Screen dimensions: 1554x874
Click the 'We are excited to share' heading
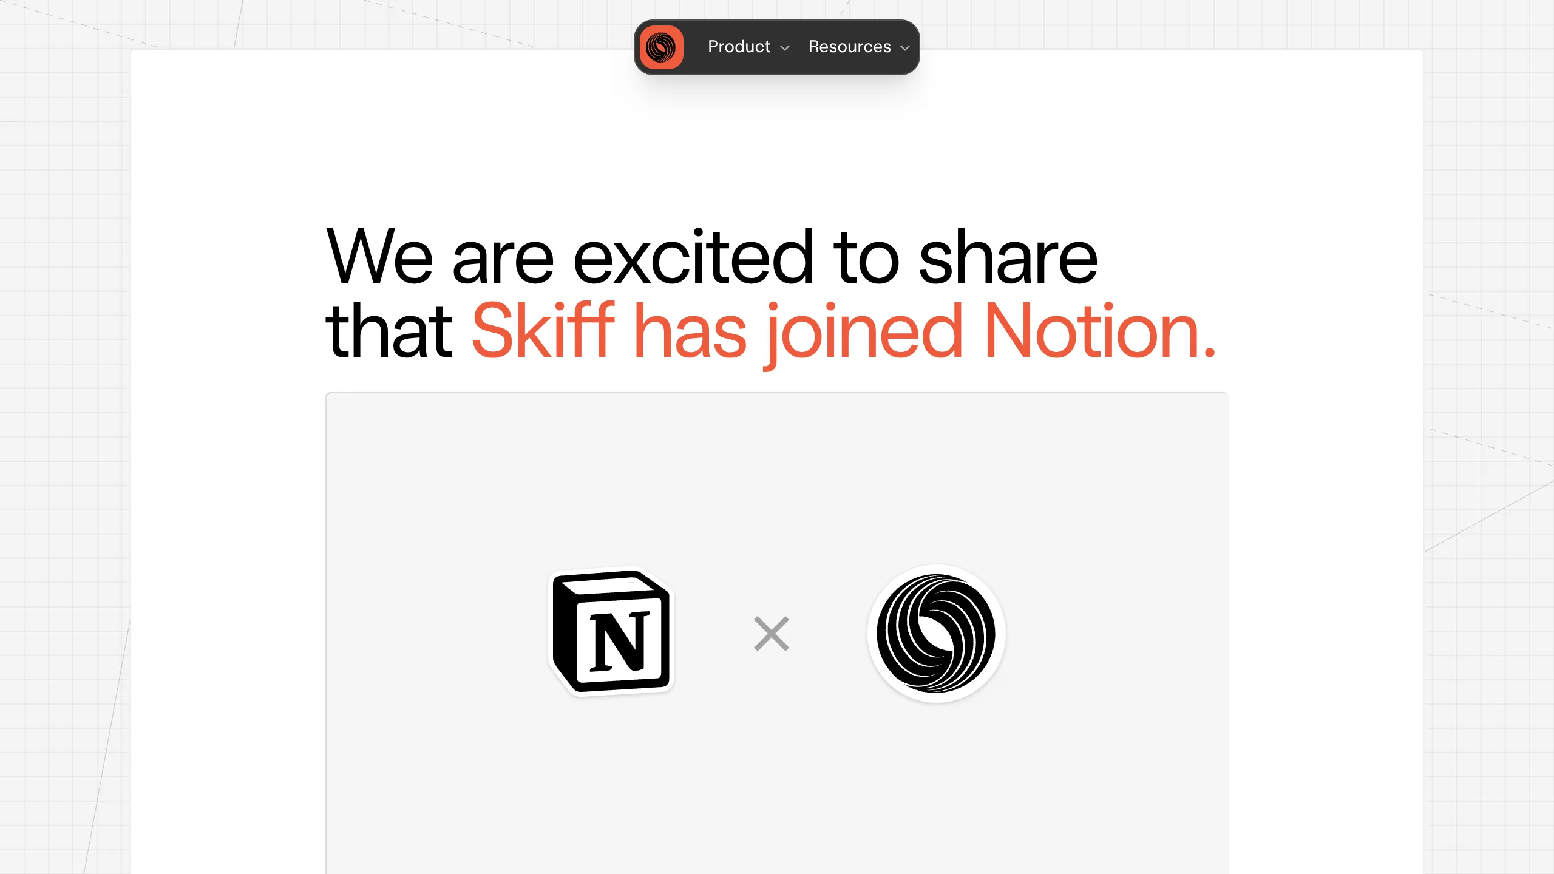pyautogui.click(x=712, y=257)
